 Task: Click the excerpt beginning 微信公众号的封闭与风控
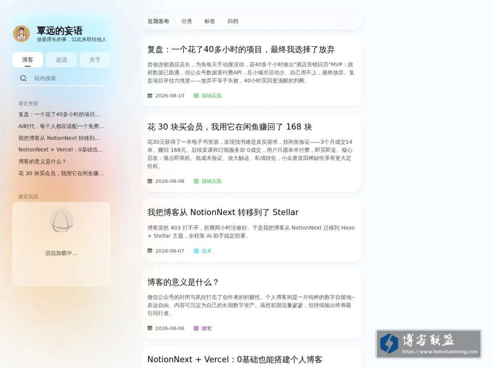251,305
